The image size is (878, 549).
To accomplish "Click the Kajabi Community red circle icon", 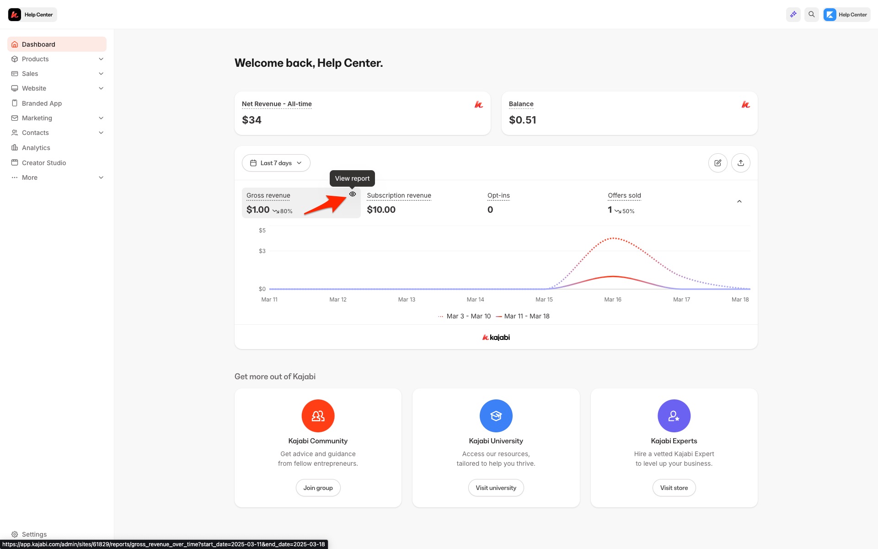I will [x=318, y=415].
